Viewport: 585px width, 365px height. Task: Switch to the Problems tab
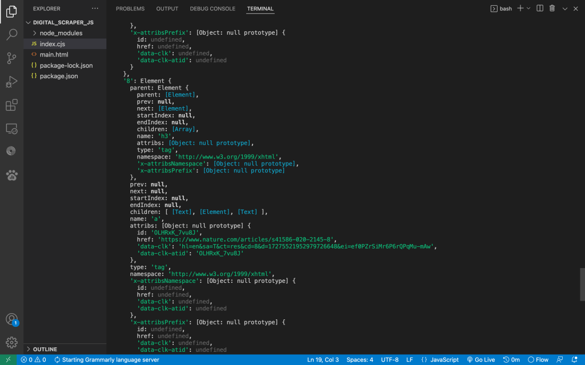[130, 9]
